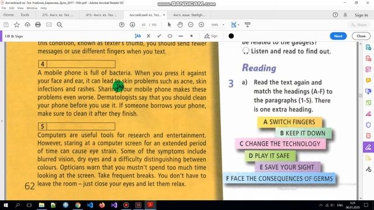Open taskbar search
374x210 pixels.
(x=18, y=205)
